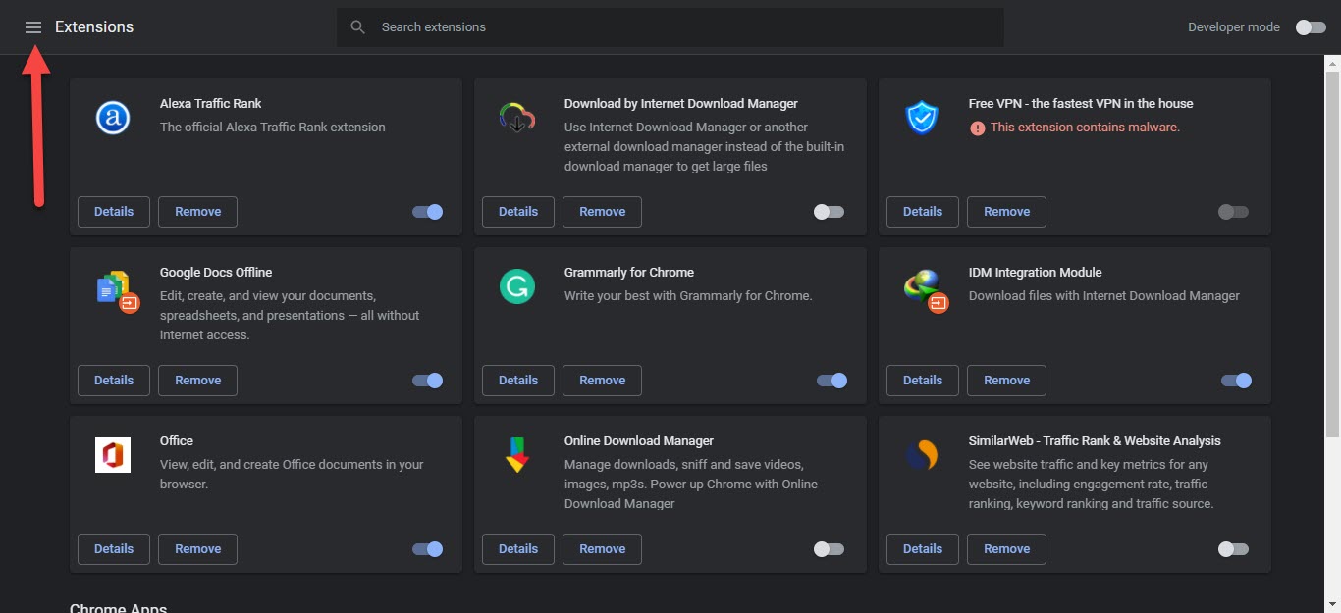Click the page vertical scrollbar
The image size is (1341, 613).
pyautogui.click(x=1332, y=245)
